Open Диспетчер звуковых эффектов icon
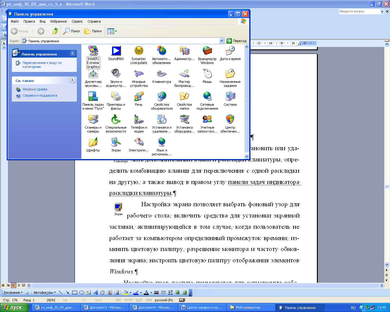 click(x=93, y=74)
